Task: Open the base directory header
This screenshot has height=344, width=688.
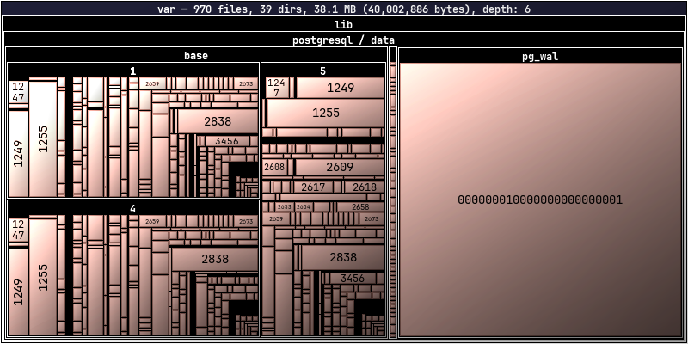Action: click(196, 55)
